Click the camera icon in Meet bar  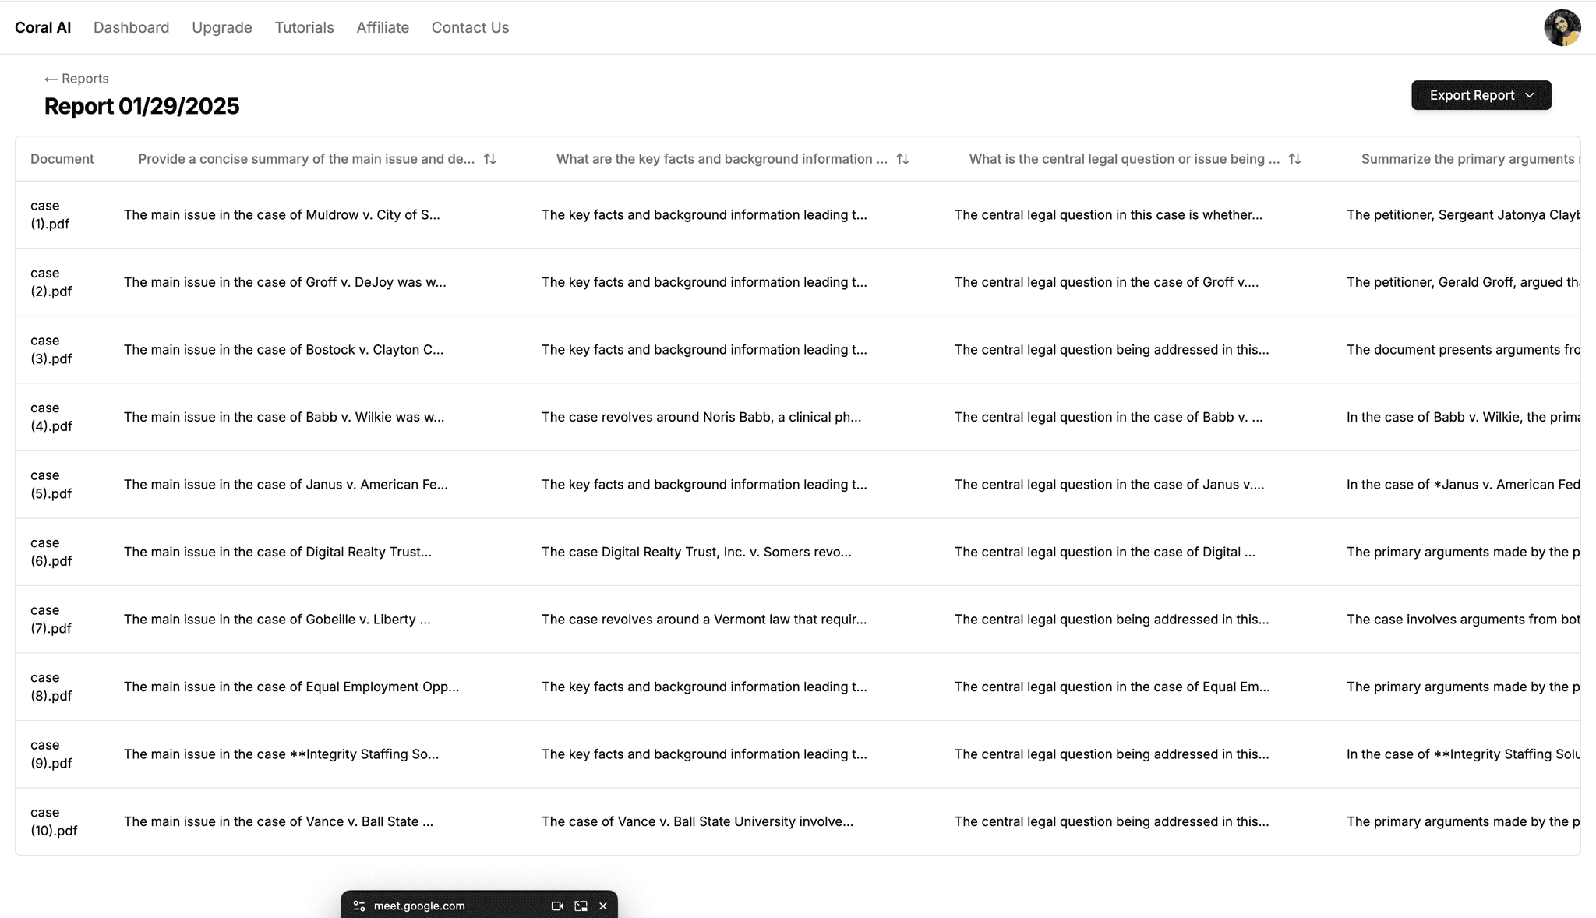tap(556, 906)
